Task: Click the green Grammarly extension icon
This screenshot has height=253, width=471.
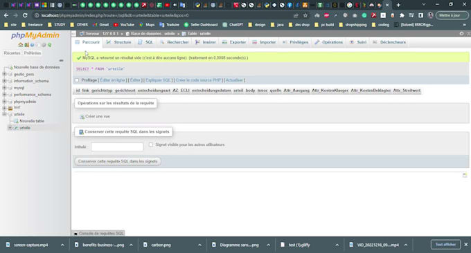Action: pos(364,15)
